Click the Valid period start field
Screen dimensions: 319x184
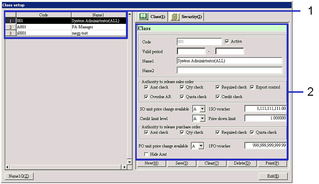[191, 51]
